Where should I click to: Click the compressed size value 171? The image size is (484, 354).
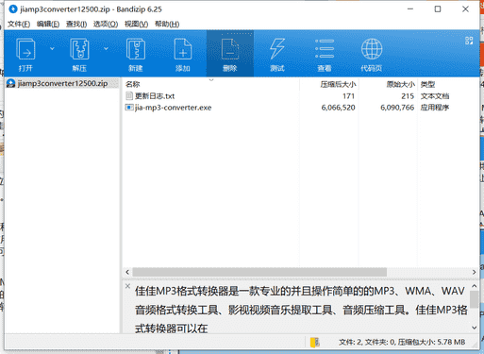(x=348, y=96)
